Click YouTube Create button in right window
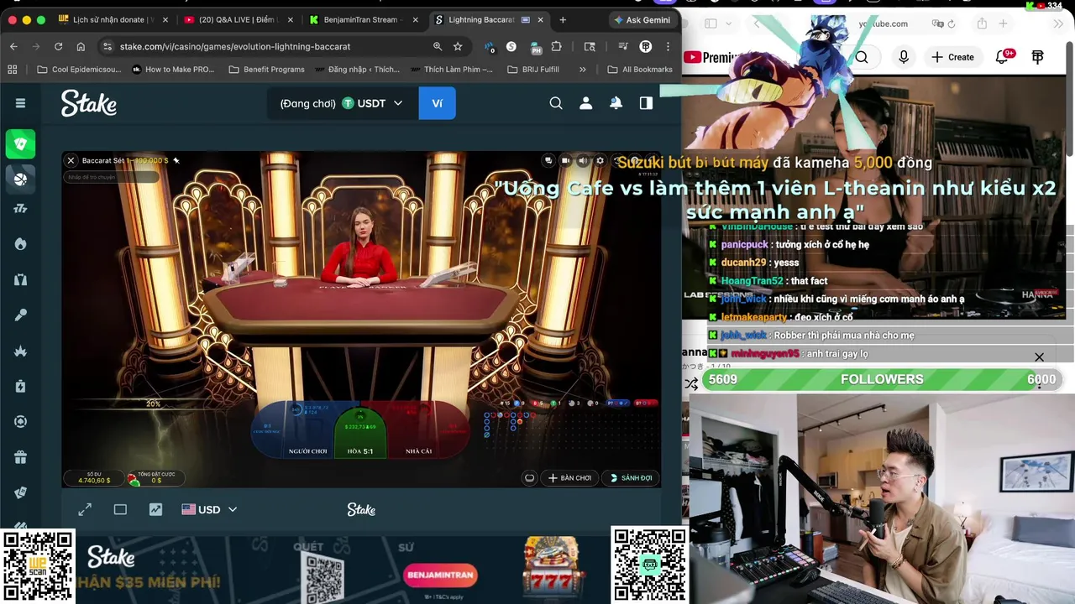This screenshot has width=1075, height=604. [x=953, y=57]
